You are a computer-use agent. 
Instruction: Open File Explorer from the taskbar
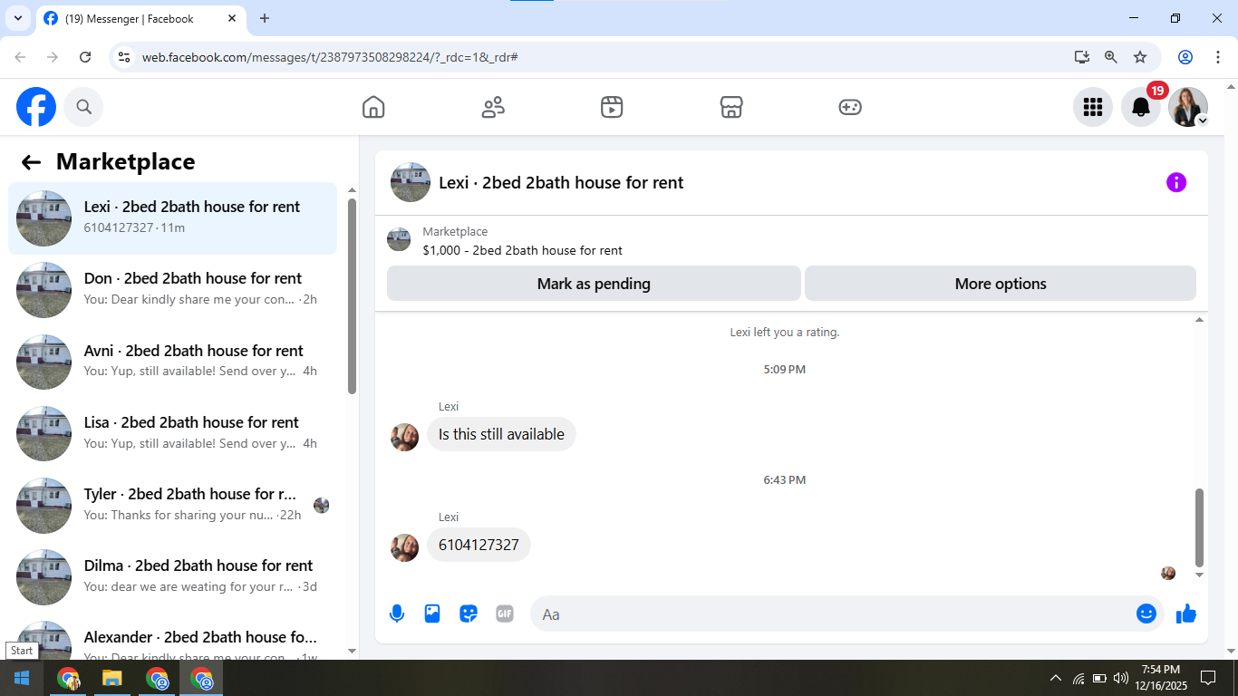112,678
